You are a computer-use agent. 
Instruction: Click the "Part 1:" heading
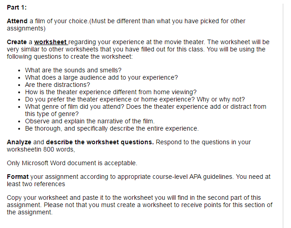pos(17,8)
